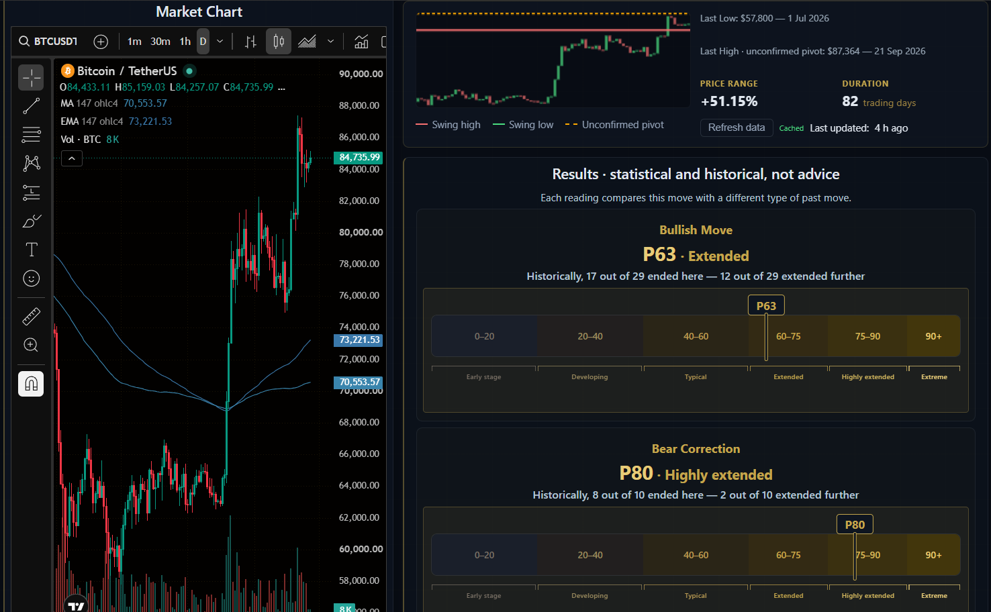Select the brush drawing tool
Viewport: 991px width, 612px height.
31,221
